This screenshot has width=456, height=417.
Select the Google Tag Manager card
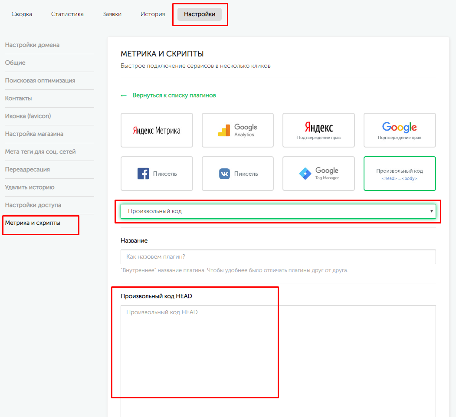click(x=318, y=174)
